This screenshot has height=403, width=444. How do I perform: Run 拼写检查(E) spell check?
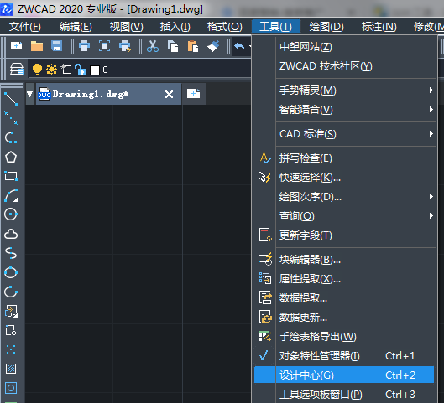pyautogui.click(x=344, y=158)
